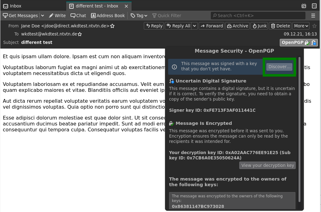
Task: Open the Chat tool
Action: pyautogui.click(x=78, y=16)
